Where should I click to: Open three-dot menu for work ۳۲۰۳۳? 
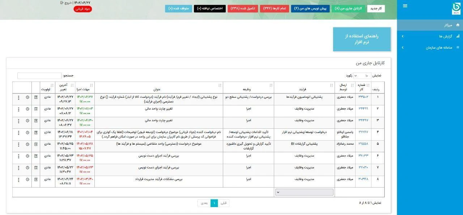18,156
